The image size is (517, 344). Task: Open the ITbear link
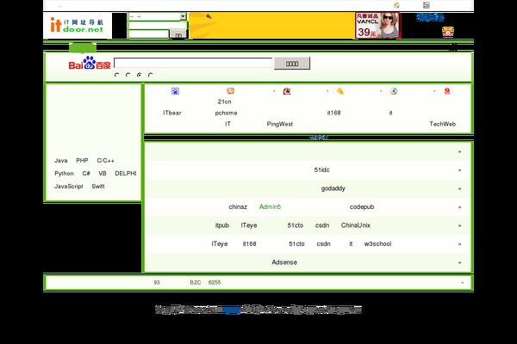pos(172,113)
